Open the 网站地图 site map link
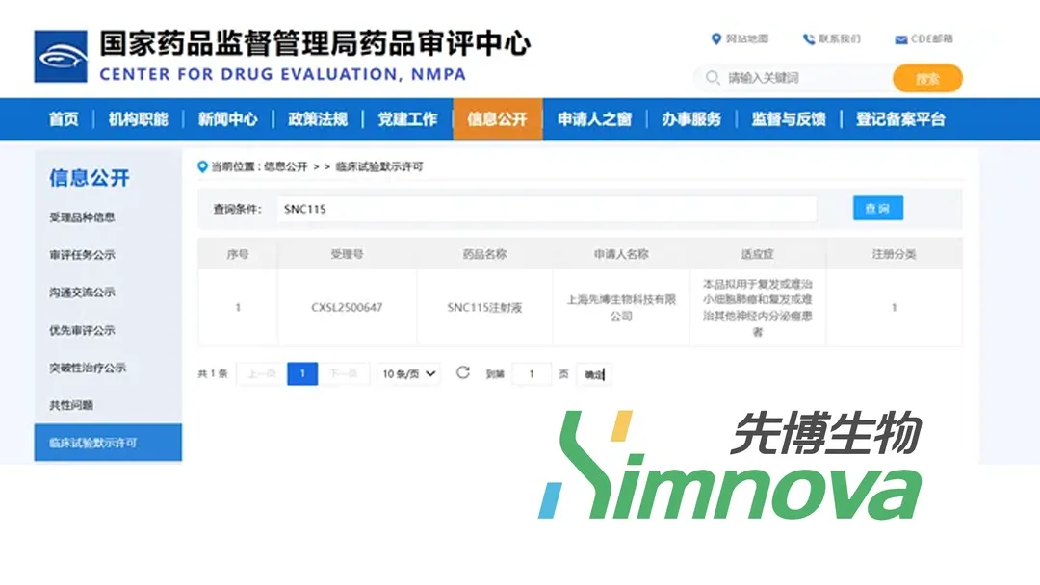1040x585 pixels. (740, 39)
